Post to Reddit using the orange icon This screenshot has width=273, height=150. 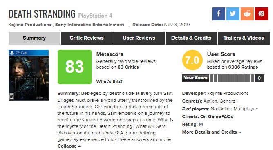point(247,14)
